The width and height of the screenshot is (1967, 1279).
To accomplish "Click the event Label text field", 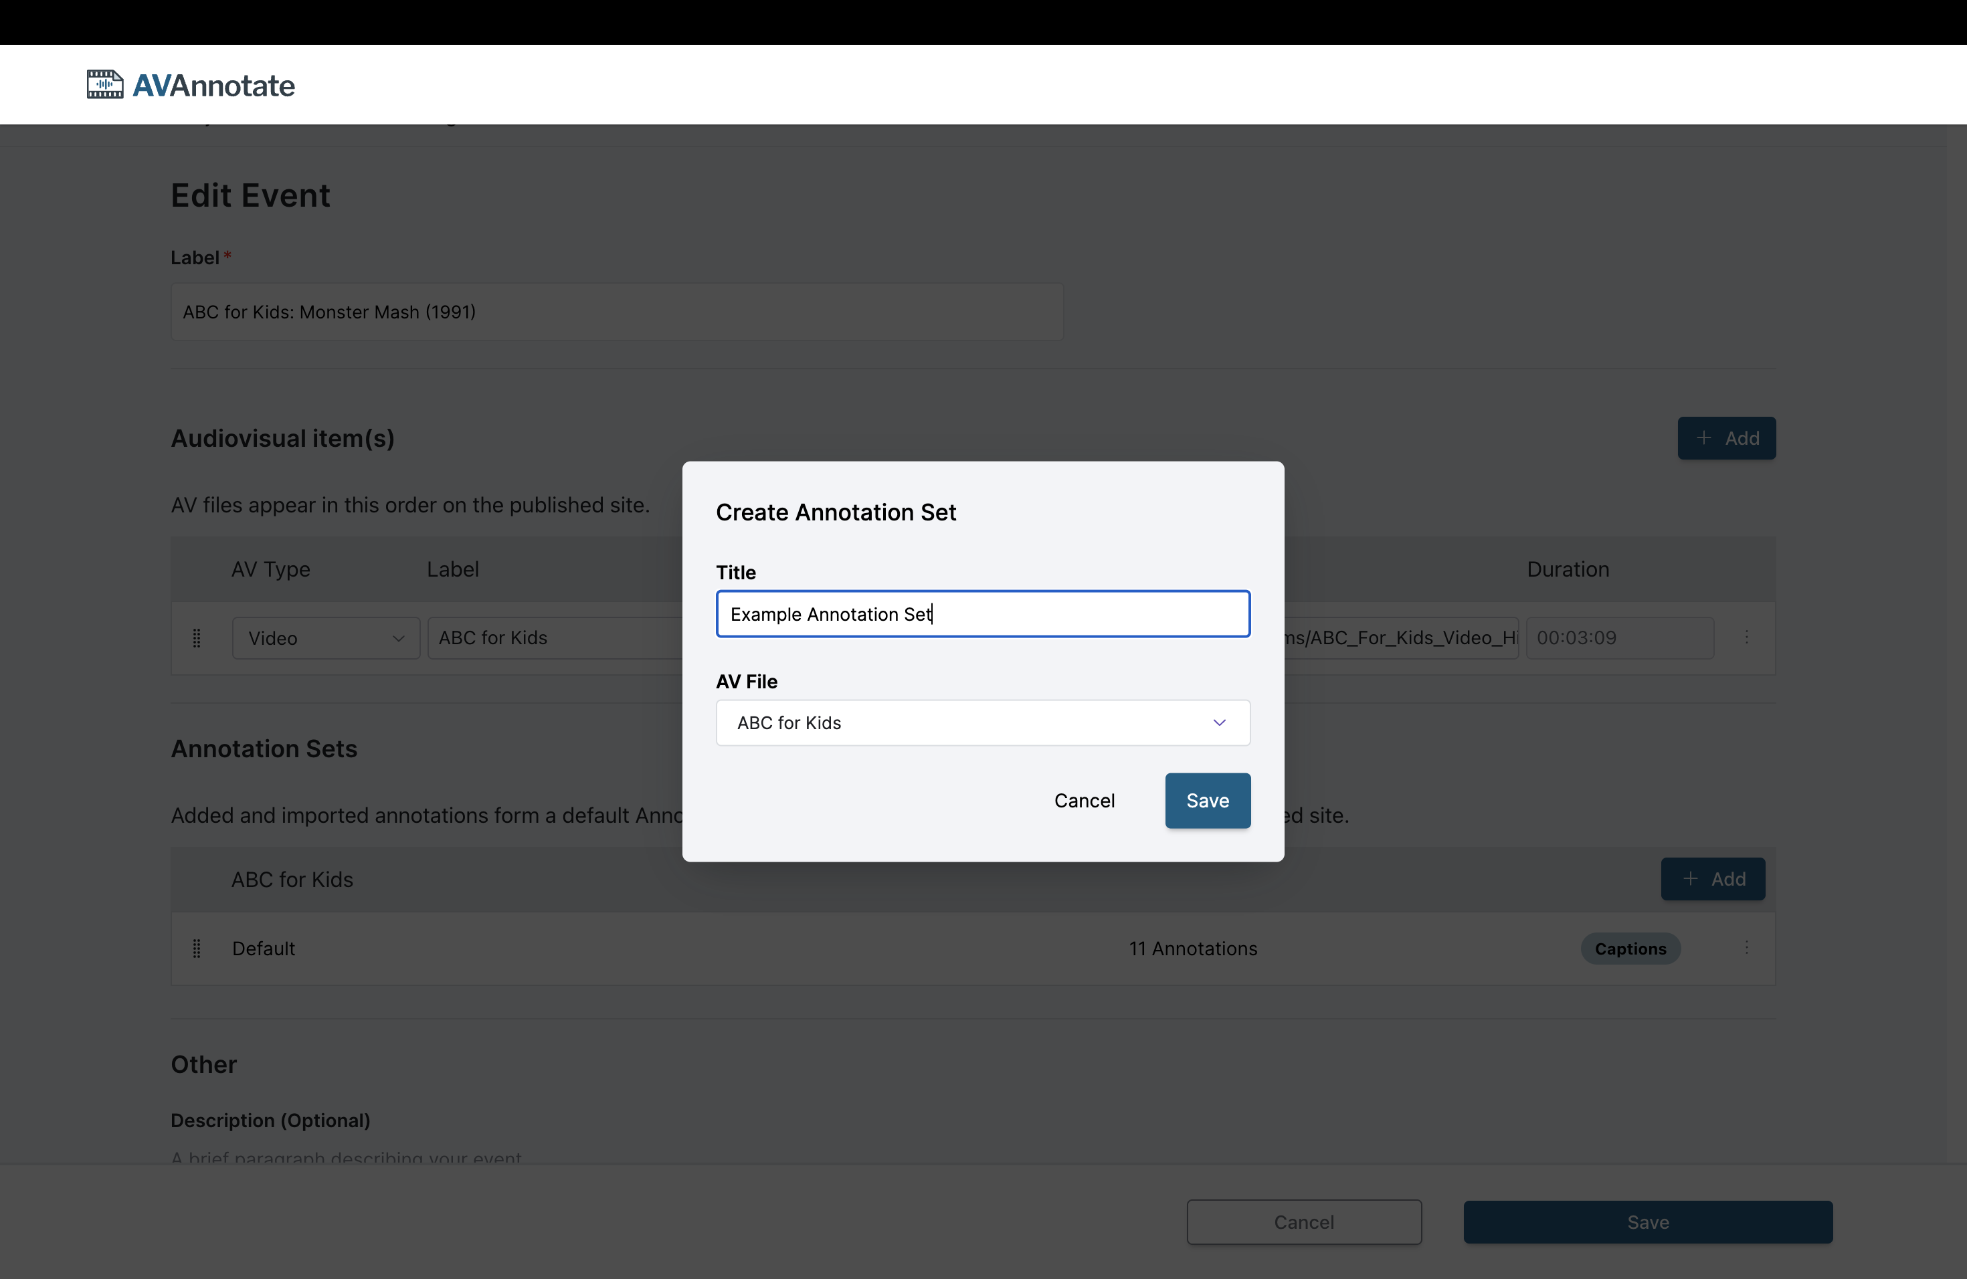I will [617, 312].
